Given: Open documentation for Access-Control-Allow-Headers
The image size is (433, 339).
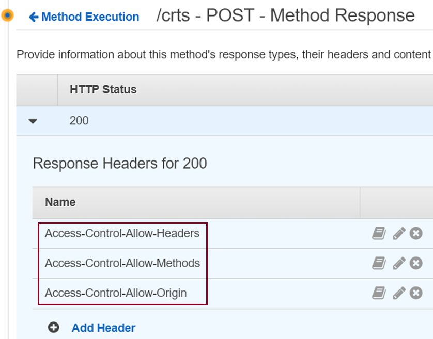Looking at the screenshot, I should [x=379, y=233].
